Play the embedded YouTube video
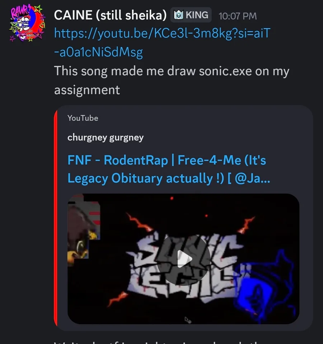Screen dimensions: 323x344 (183, 259)
